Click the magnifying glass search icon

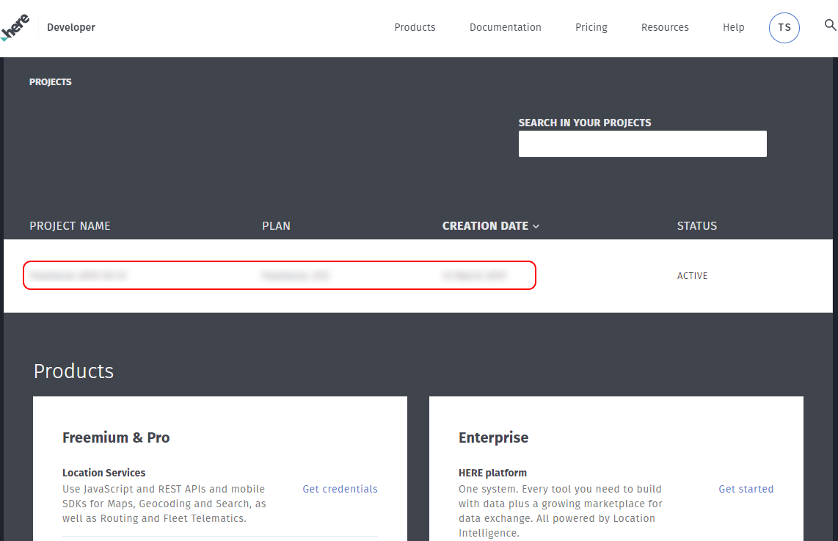point(830,26)
